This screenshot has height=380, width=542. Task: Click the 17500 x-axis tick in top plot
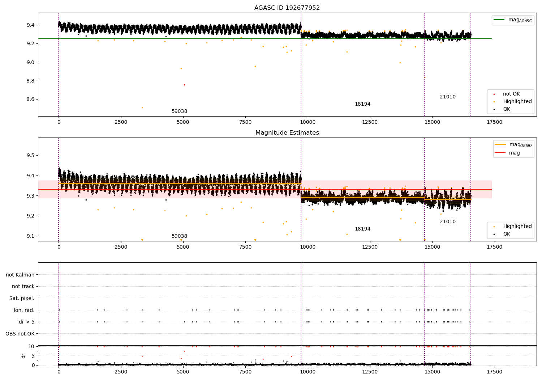tap(494, 122)
